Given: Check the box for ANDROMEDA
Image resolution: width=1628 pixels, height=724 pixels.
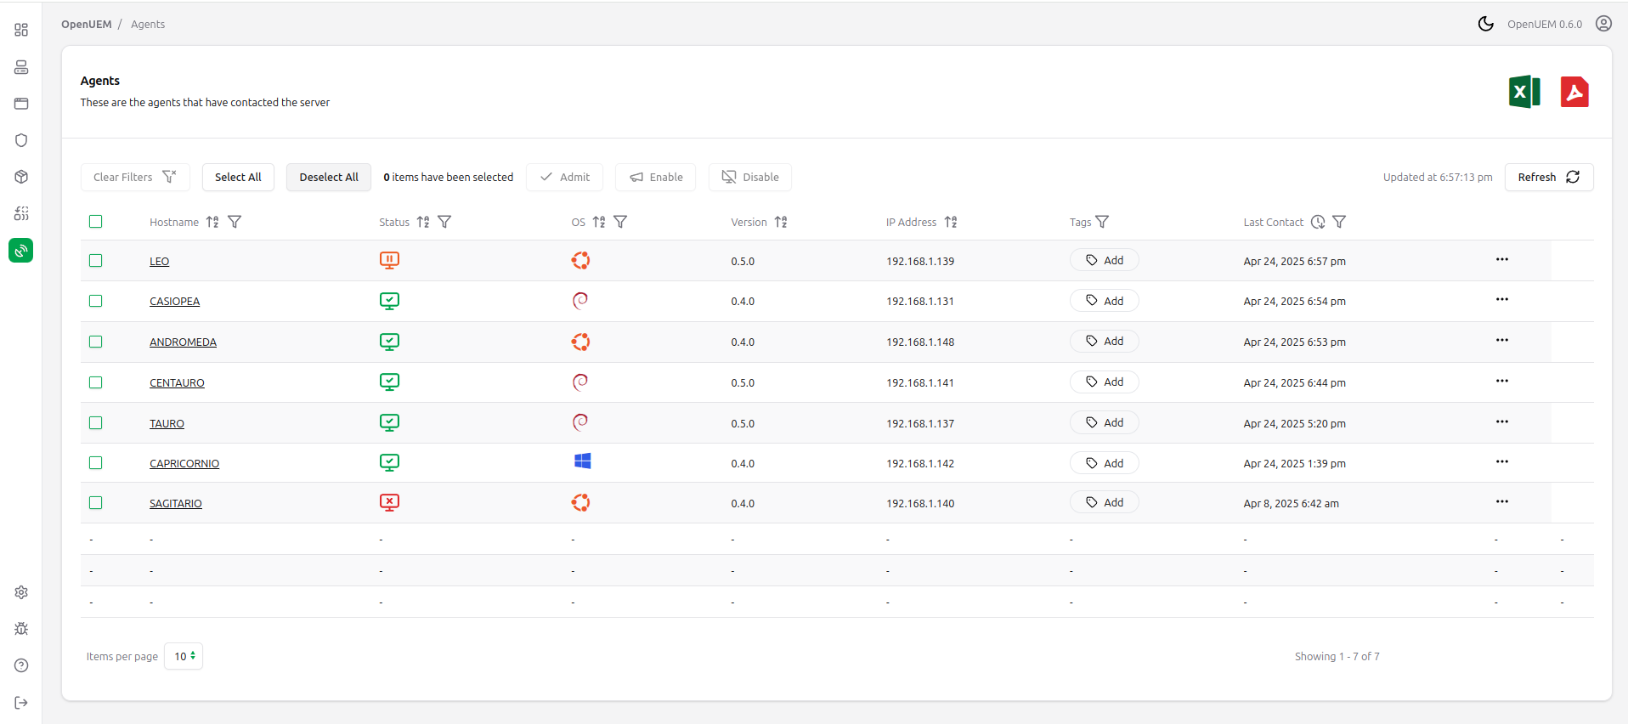Looking at the screenshot, I should click(95, 342).
